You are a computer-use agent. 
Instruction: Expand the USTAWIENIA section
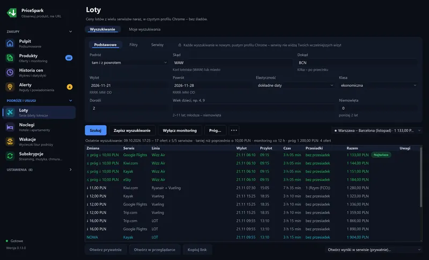point(71,170)
